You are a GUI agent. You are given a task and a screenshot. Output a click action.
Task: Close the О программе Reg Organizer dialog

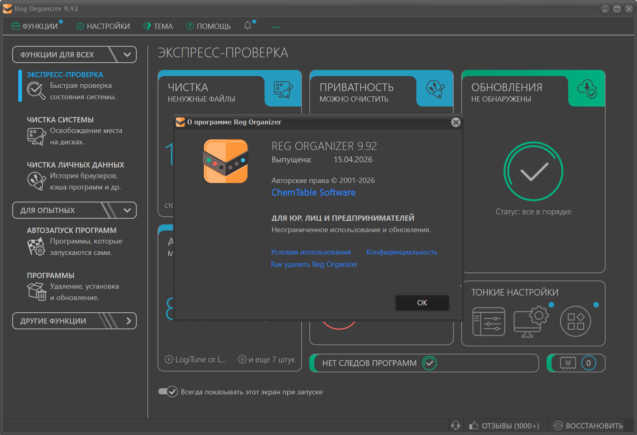456,122
